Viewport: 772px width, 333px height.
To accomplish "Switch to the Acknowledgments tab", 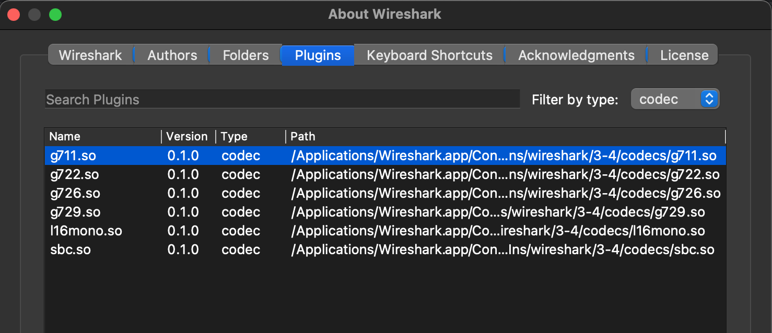I will click(576, 55).
